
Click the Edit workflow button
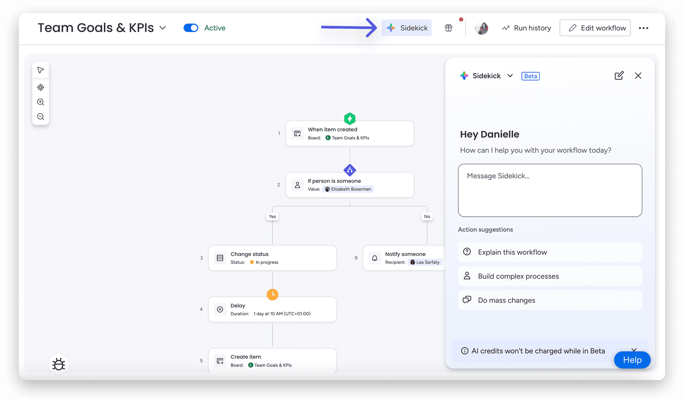(595, 28)
